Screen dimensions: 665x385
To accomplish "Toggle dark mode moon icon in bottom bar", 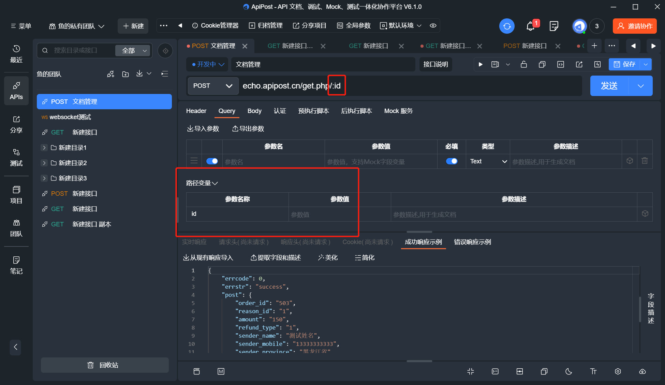I will [569, 371].
